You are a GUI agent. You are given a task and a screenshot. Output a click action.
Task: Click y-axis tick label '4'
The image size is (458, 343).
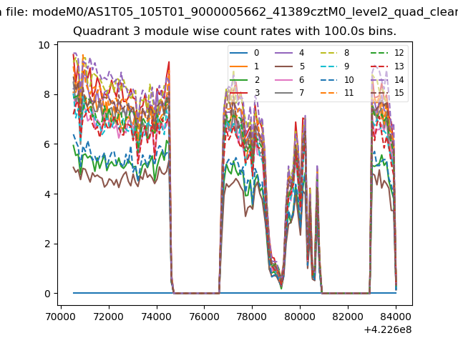[47, 194]
